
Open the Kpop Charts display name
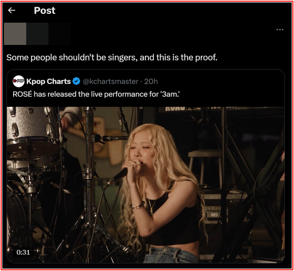(x=48, y=81)
